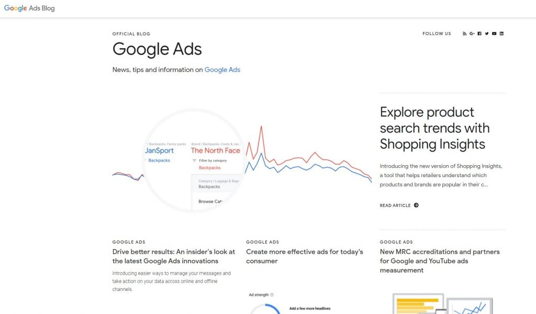This screenshot has height=314, width=536.
Task: Click the Google+ follow icon
Action: (x=472, y=34)
